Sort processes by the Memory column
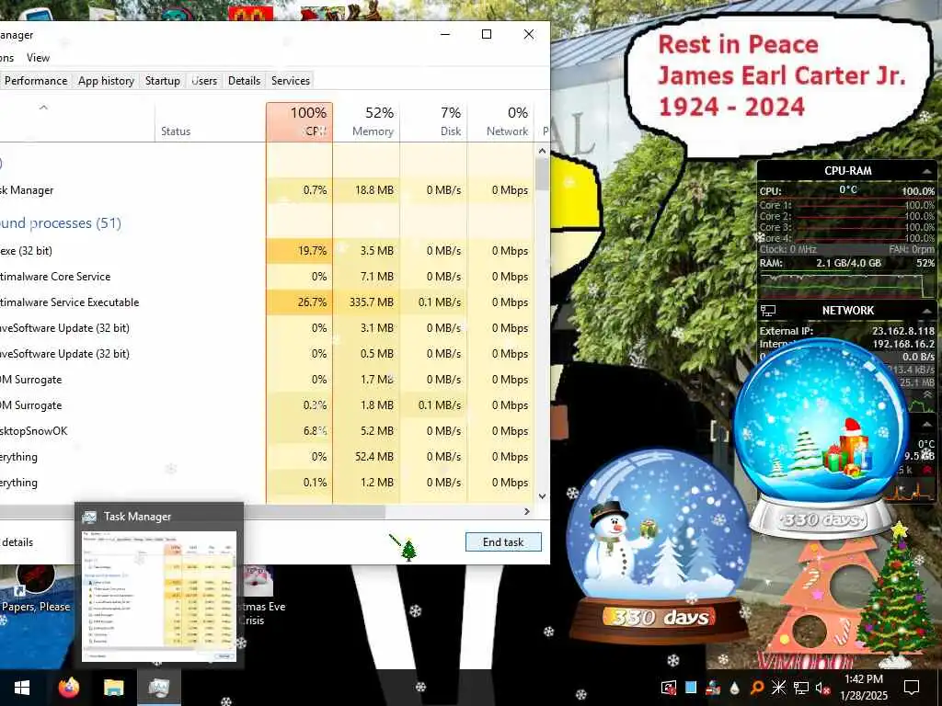The image size is (942, 706). click(x=366, y=122)
